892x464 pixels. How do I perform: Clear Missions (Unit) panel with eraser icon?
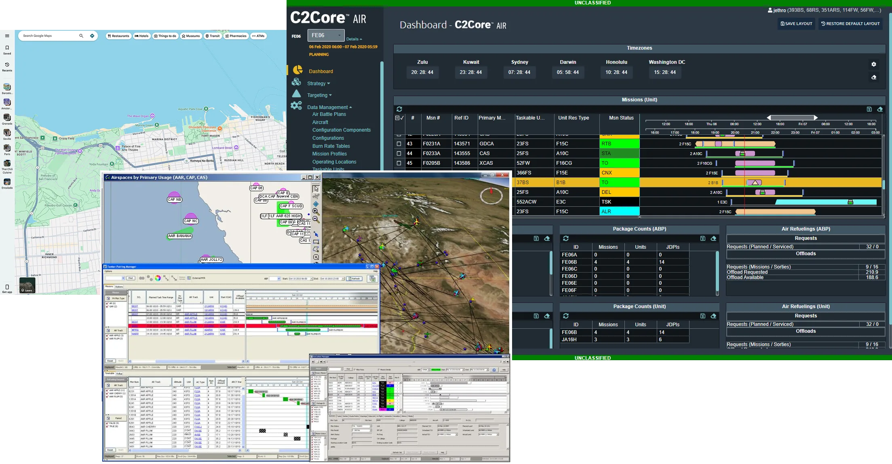pos(880,109)
